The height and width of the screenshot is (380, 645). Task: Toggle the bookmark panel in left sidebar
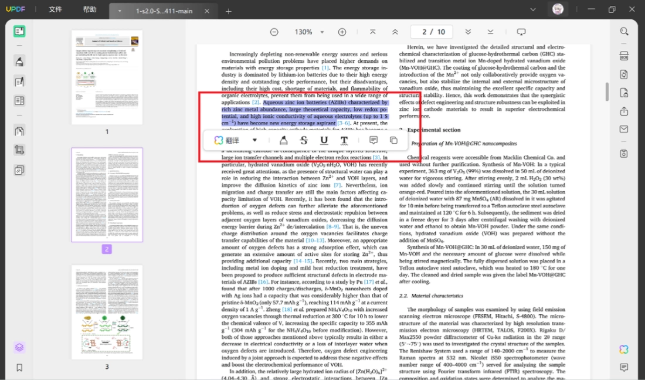19,367
